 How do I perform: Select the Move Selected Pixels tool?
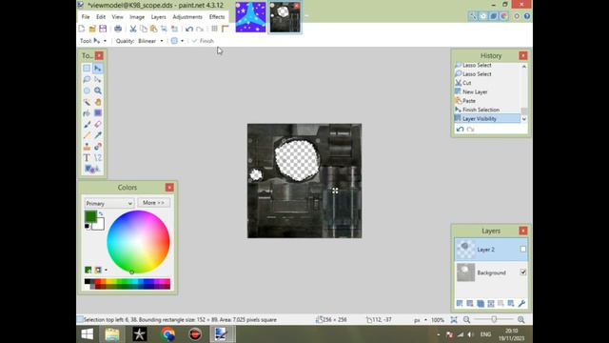coord(98,69)
